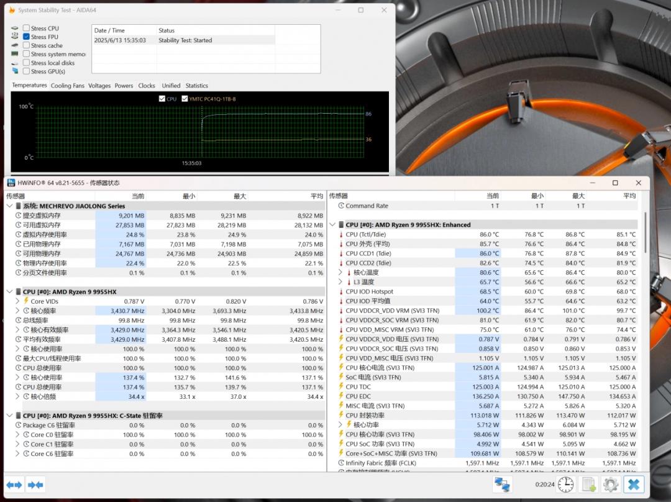Switch to the Cooling Fans tab

(x=67, y=86)
